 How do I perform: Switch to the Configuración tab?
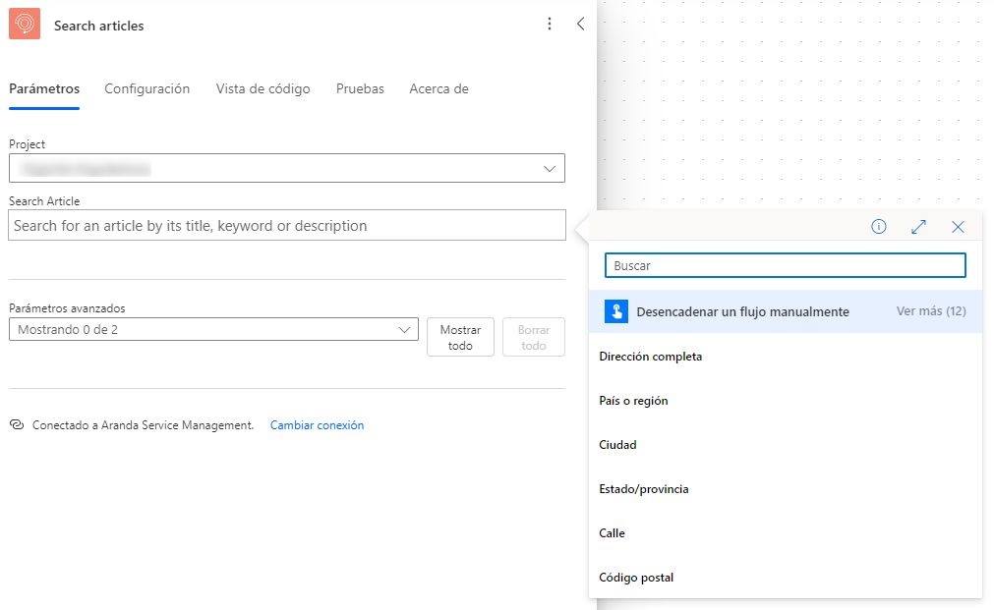146,88
